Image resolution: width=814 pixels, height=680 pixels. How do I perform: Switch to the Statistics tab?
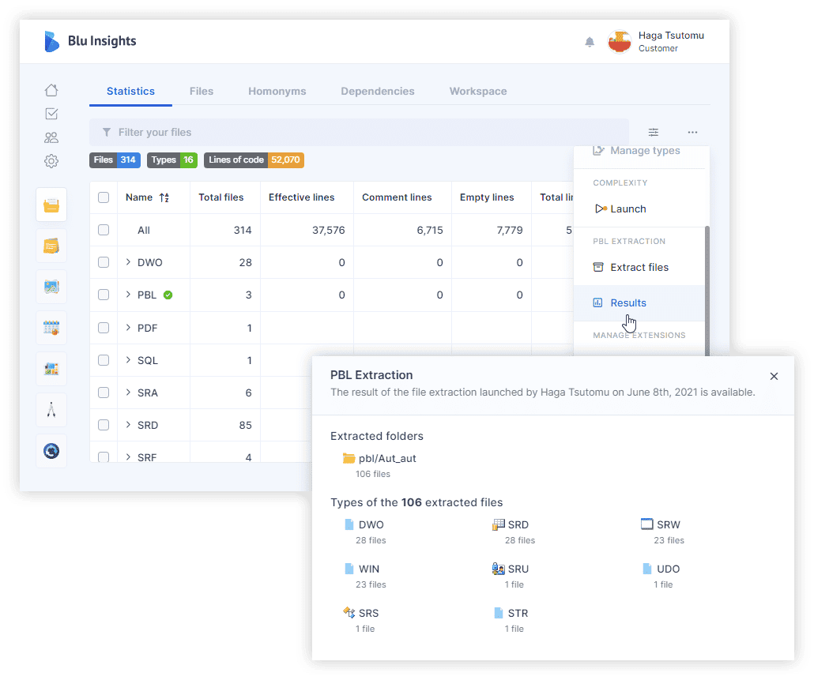coord(131,92)
